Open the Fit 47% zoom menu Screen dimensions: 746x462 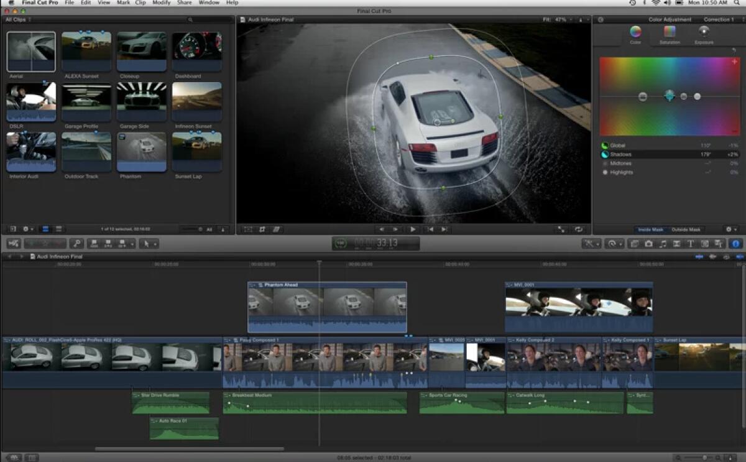tap(563, 19)
